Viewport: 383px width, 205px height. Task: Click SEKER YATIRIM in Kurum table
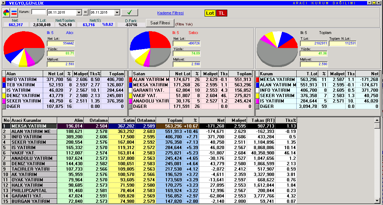[277, 96]
